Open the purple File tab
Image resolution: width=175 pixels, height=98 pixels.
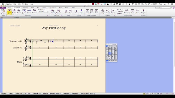pos(3,8)
